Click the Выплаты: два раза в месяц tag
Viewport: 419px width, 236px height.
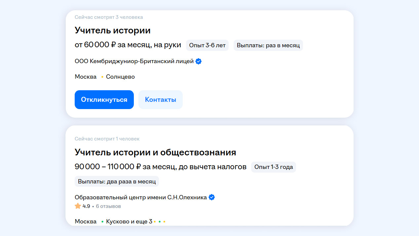117,181
